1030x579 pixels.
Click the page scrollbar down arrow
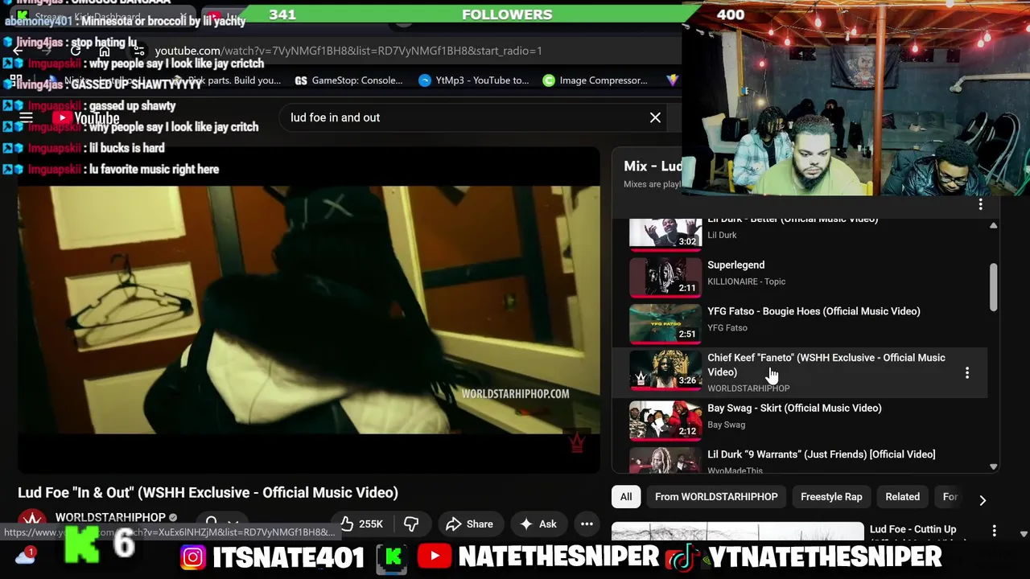(1024, 534)
